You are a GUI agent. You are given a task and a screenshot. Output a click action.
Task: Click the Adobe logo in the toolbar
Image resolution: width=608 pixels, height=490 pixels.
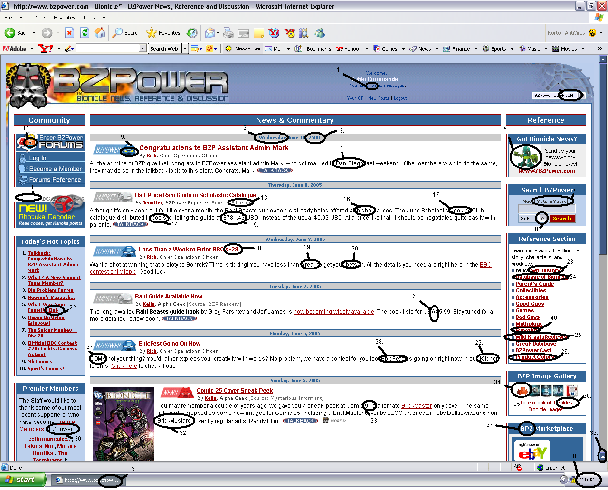coord(15,48)
